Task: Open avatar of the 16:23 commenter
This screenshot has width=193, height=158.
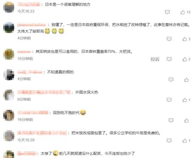Action: coord(9,7)
